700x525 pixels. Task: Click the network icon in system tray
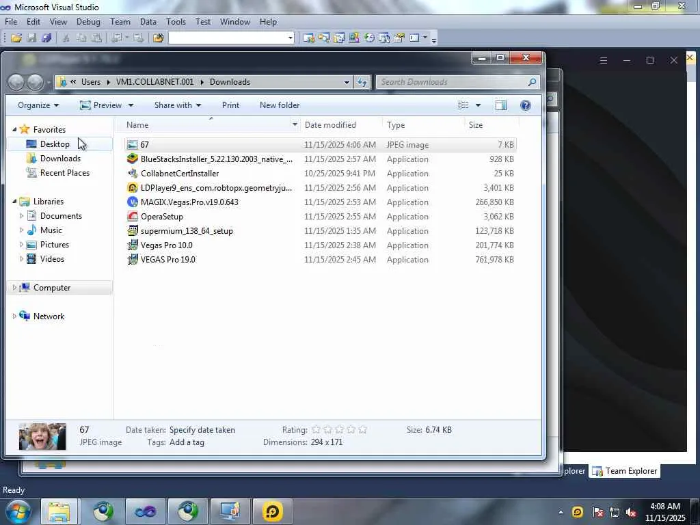click(615, 513)
